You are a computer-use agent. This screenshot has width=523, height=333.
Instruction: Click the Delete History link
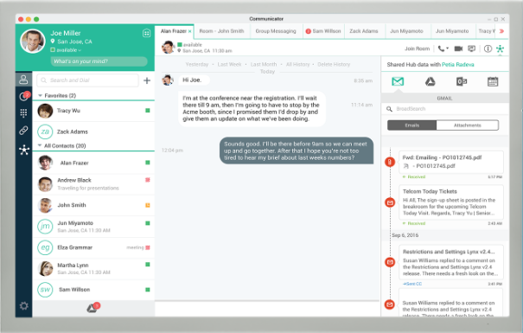[x=334, y=64]
